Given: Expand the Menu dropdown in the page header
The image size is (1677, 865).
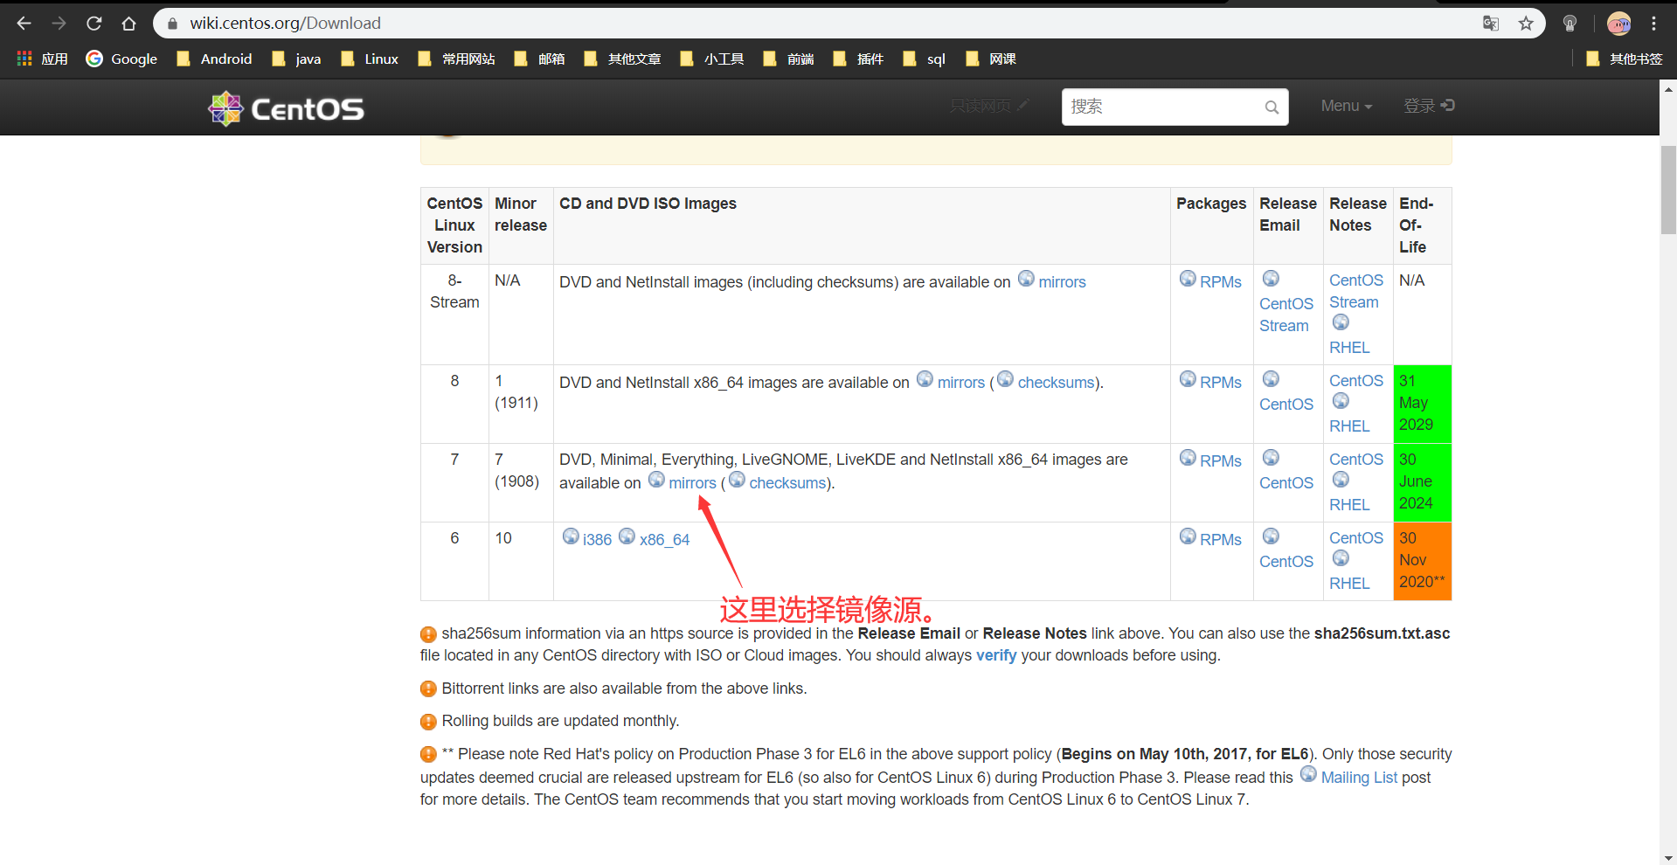Looking at the screenshot, I should click(x=1347, y=106).
